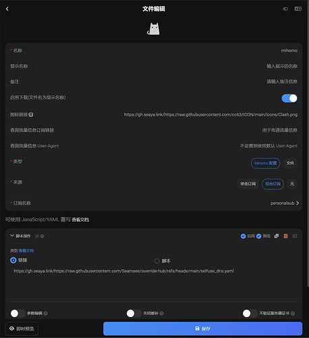Grab the drag handle dots icon

[295, 236]
